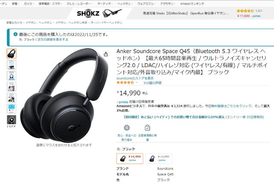Click the 注文の詳細を表示する link
This screenshot has width=274, height=184.
tap(53, 39)
